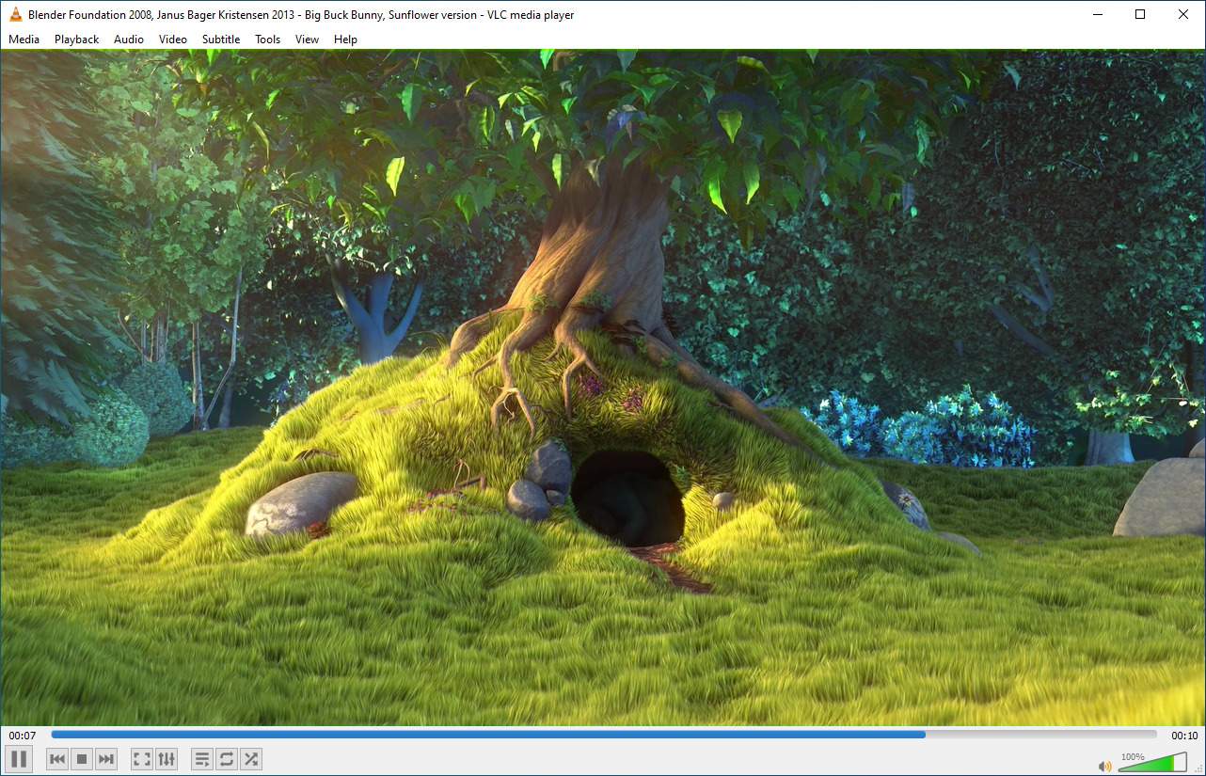The image size is (1206, 776).
Task: Stop the current video
Action: point(80,758)
